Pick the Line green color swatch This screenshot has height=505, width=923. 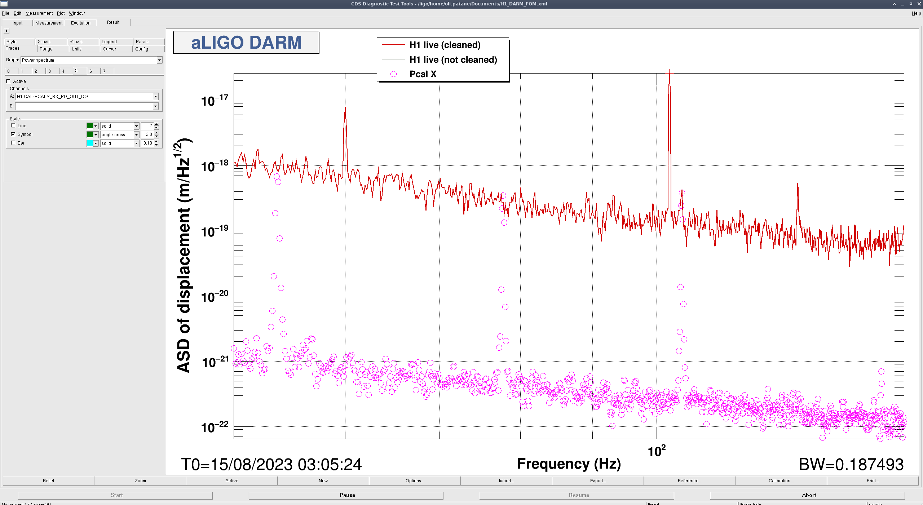[x=90, y=126]
